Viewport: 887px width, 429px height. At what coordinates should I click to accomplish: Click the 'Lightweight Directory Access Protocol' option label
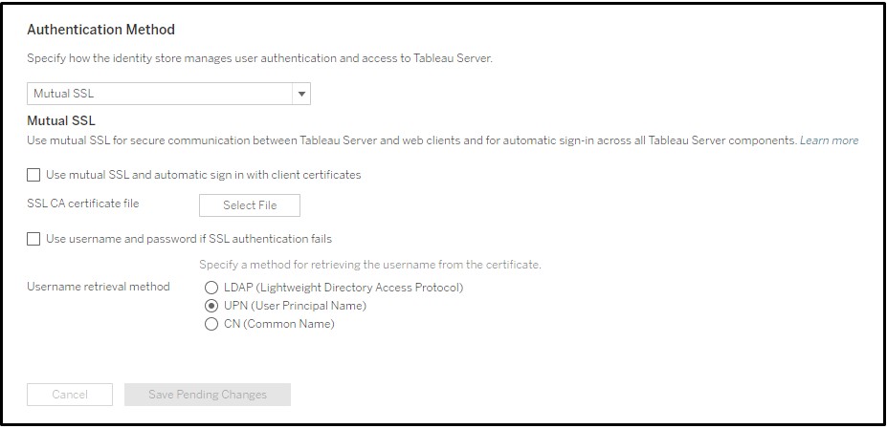click(x=344, y=288)
